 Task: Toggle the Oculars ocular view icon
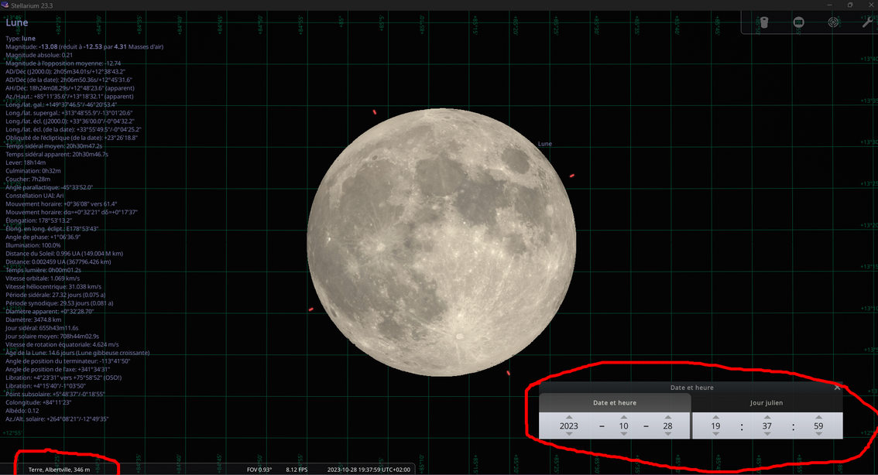764,22
